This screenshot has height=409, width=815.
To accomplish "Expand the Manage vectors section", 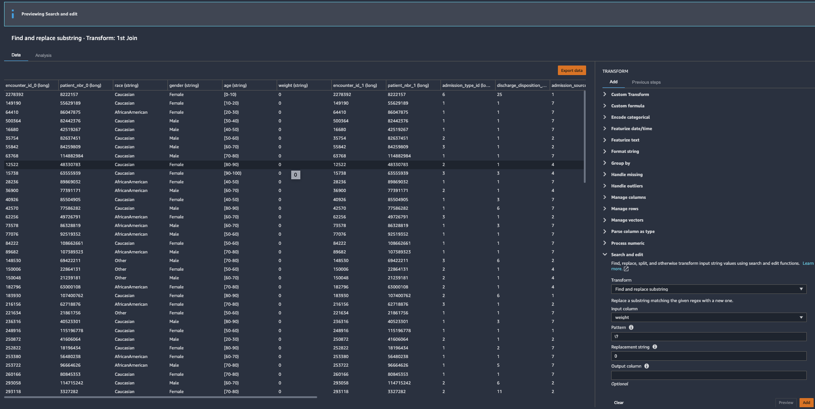I will [627, 220].
